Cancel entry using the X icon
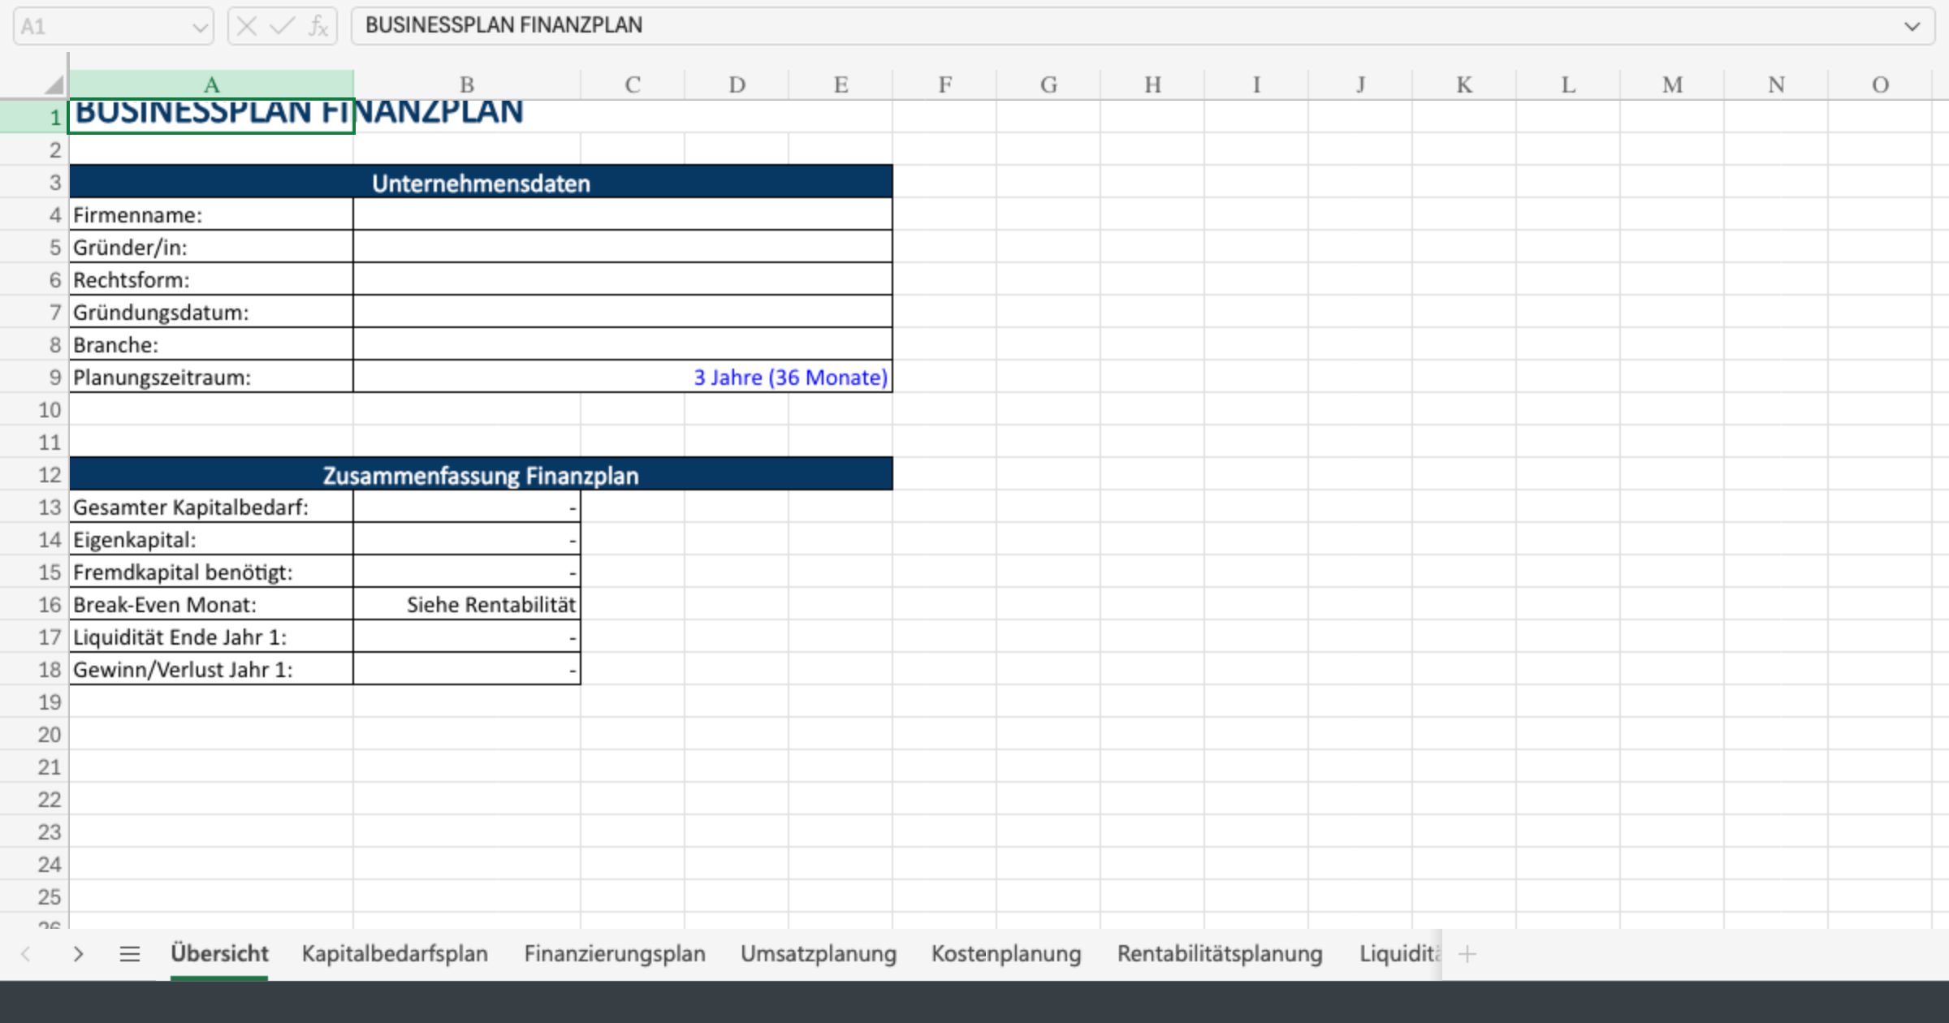 click(246, 25)
